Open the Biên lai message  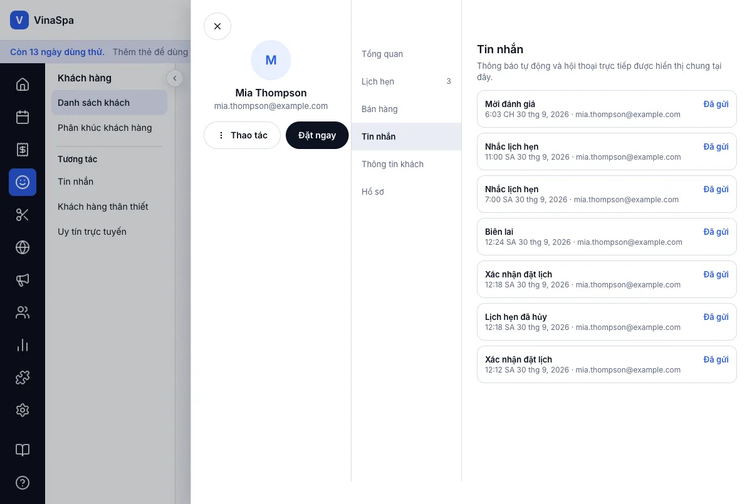click(607, 237)
